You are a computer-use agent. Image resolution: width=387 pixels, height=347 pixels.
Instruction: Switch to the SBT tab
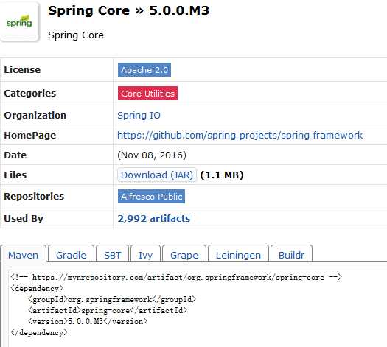pos(113,253)
